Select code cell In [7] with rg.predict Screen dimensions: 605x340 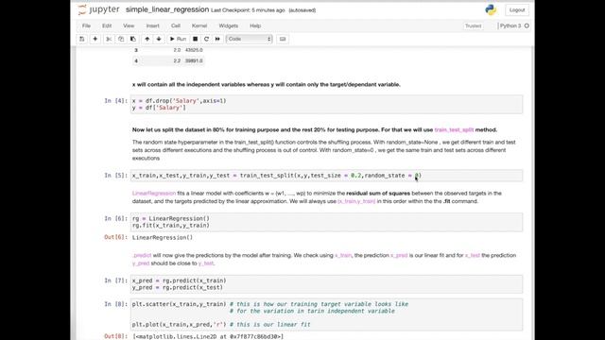pyautogui.click(x=326, y=284)
